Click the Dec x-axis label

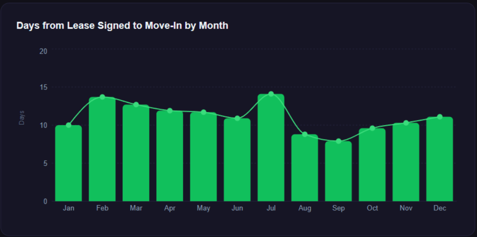[440, 208]
